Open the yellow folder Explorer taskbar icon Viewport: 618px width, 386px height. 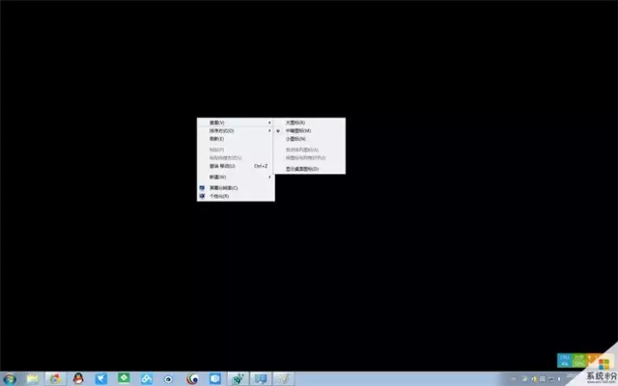pos(32,379)
